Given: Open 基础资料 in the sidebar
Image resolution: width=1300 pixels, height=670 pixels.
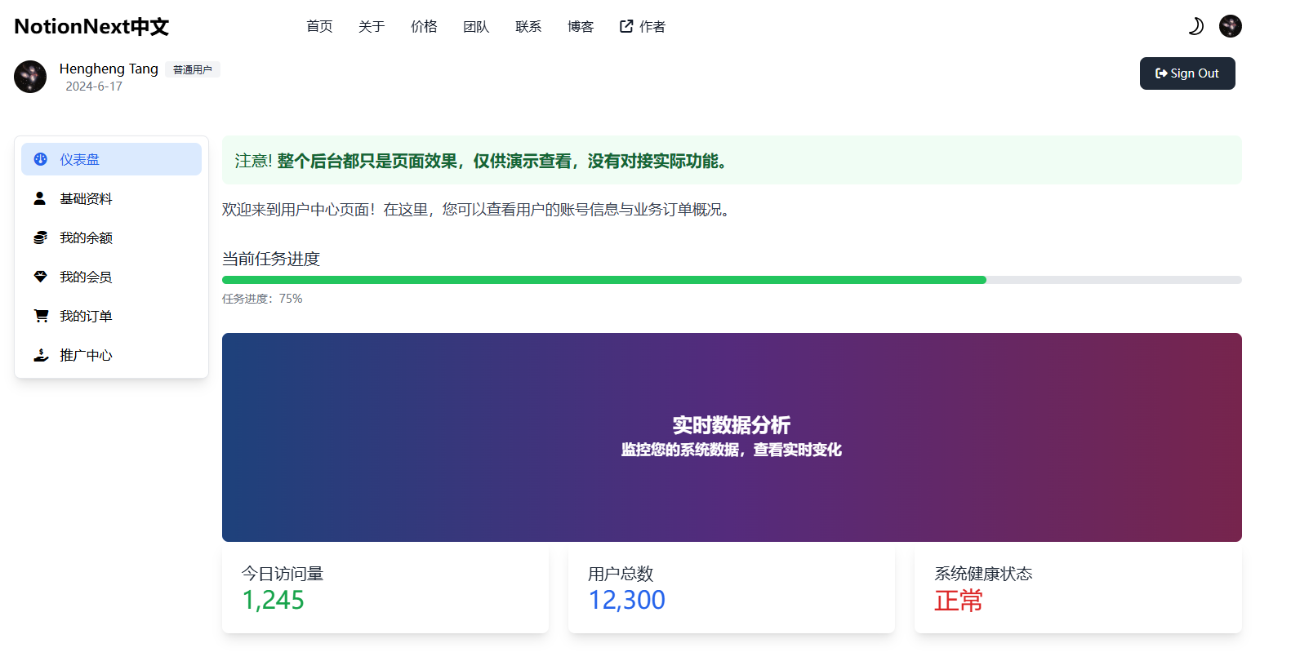Looking at the screenshot, I should [x=111, y=198].
